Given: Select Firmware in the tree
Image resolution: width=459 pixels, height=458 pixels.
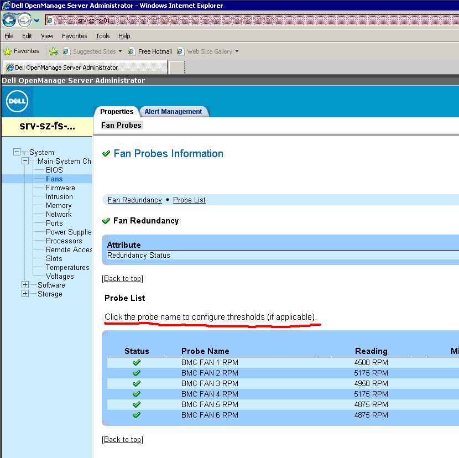Looking at the screenshot, I should pyautogui.click(x=60, y=188).
